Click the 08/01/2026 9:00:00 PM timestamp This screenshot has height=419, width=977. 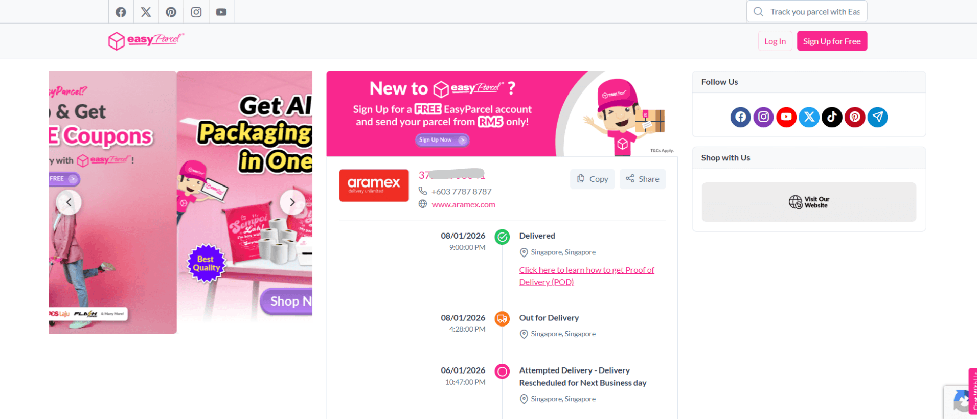pos(463,241)
